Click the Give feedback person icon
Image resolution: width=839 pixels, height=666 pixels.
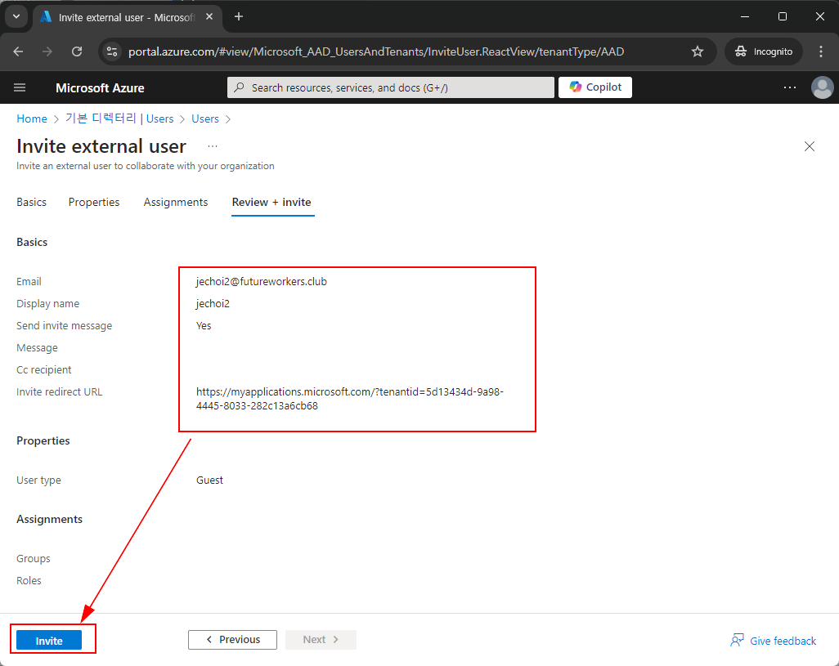(737, 641)
